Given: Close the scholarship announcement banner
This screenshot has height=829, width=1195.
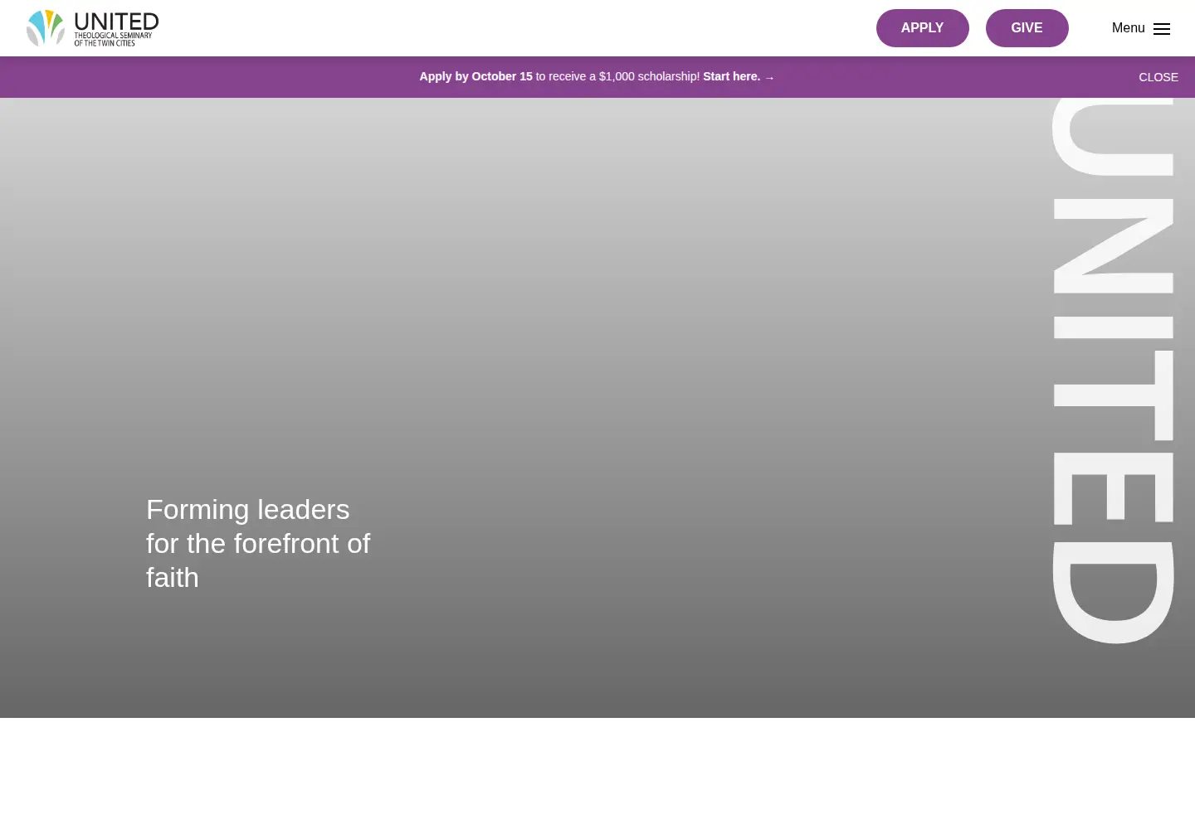Looking at the screenshot, I should (1158, 77).
